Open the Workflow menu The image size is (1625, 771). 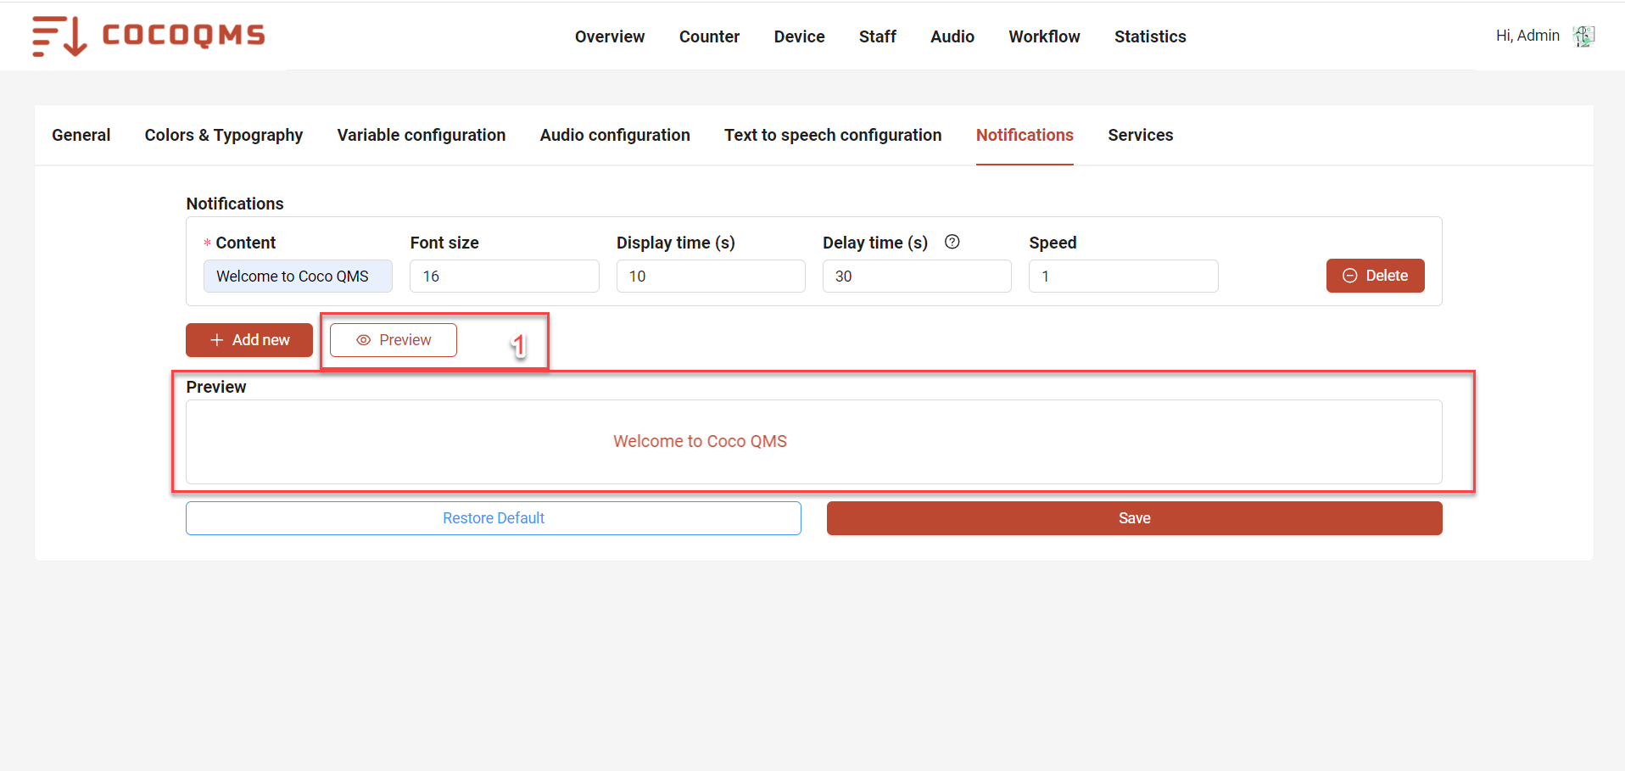coord(1044,36)
